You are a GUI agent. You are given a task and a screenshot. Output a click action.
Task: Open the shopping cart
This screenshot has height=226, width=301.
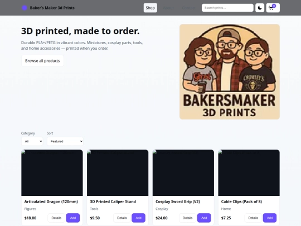(273, 8)
